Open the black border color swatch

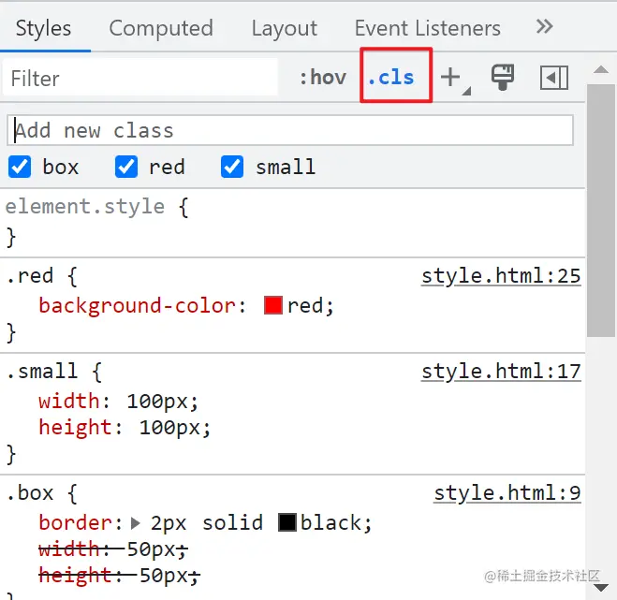pos(286,522)
